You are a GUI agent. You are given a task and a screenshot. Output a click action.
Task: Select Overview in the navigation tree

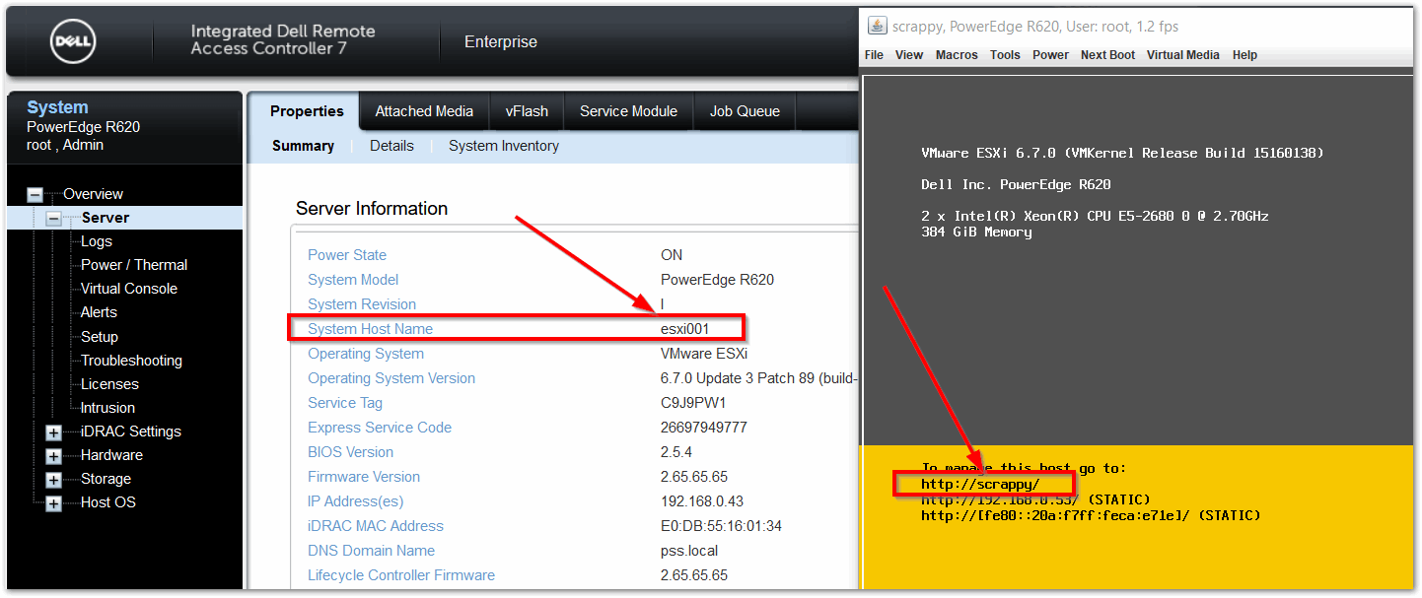tap(93, 194)
